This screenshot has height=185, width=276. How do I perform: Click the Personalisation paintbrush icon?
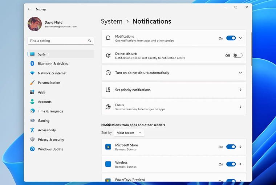(x=32, y=83)
